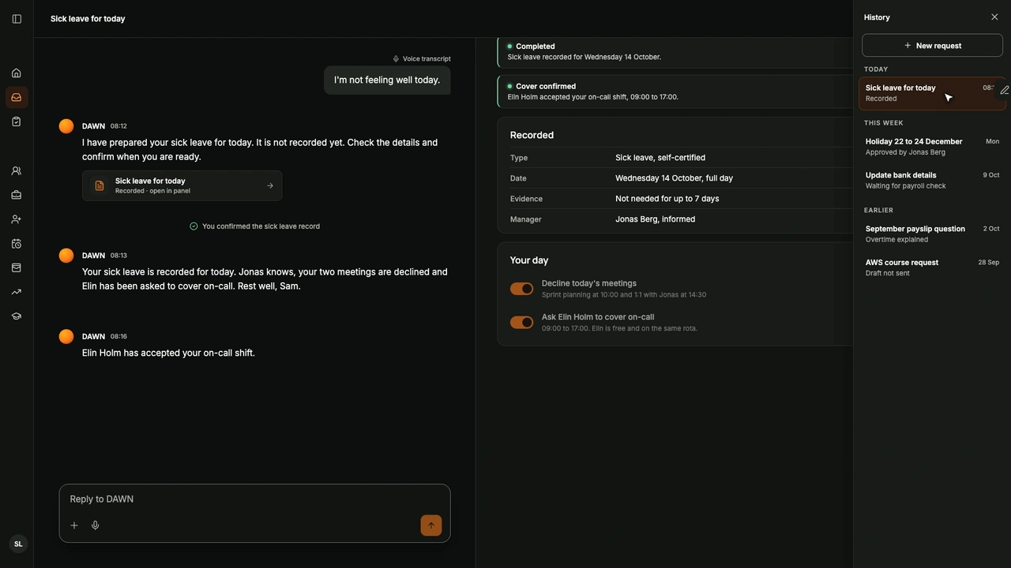The image size is (1011, 568).
Task: Click the "Recorded" section heading
Action: (532, 136)
